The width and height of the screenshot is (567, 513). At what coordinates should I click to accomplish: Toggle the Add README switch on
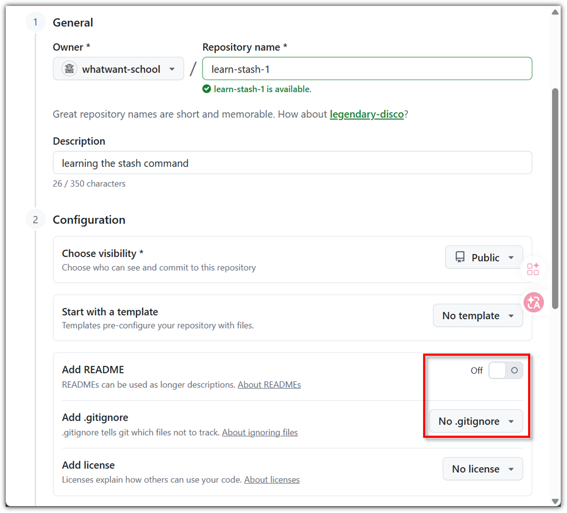pyautogui.click(x=506, y=371)
